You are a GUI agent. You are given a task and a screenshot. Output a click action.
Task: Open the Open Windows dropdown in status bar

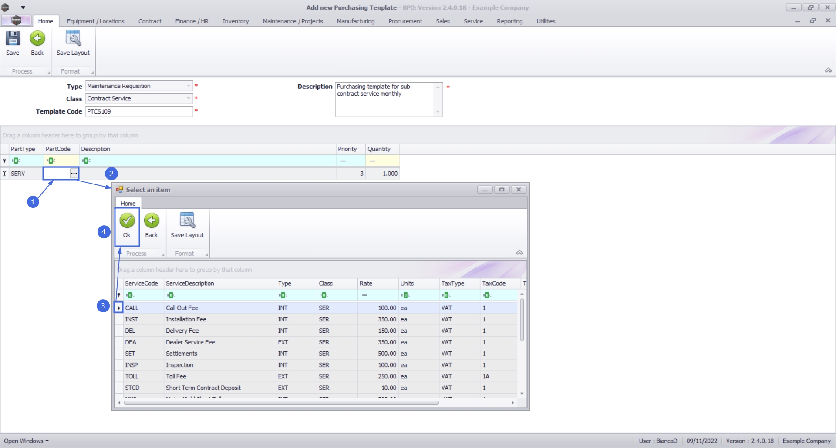(x=26, y=441)
